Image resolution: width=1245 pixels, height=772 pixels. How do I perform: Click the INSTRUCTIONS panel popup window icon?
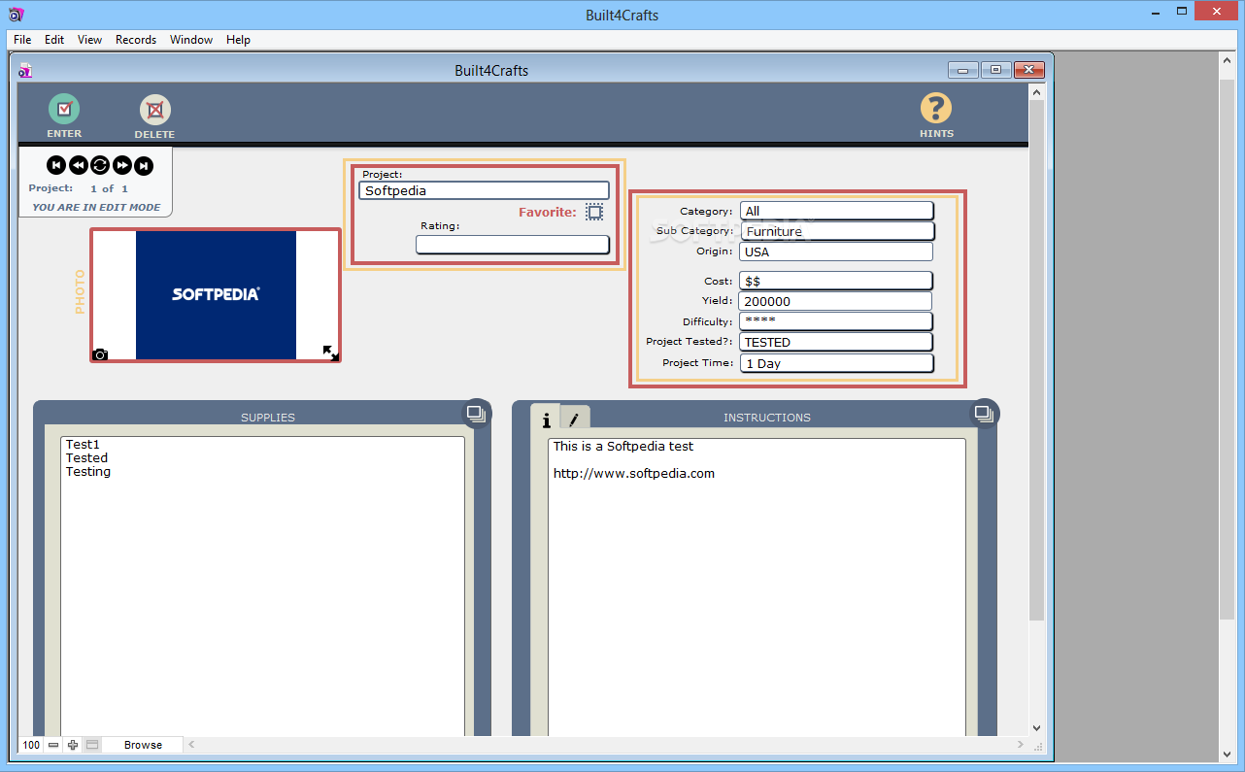point(984,413)
